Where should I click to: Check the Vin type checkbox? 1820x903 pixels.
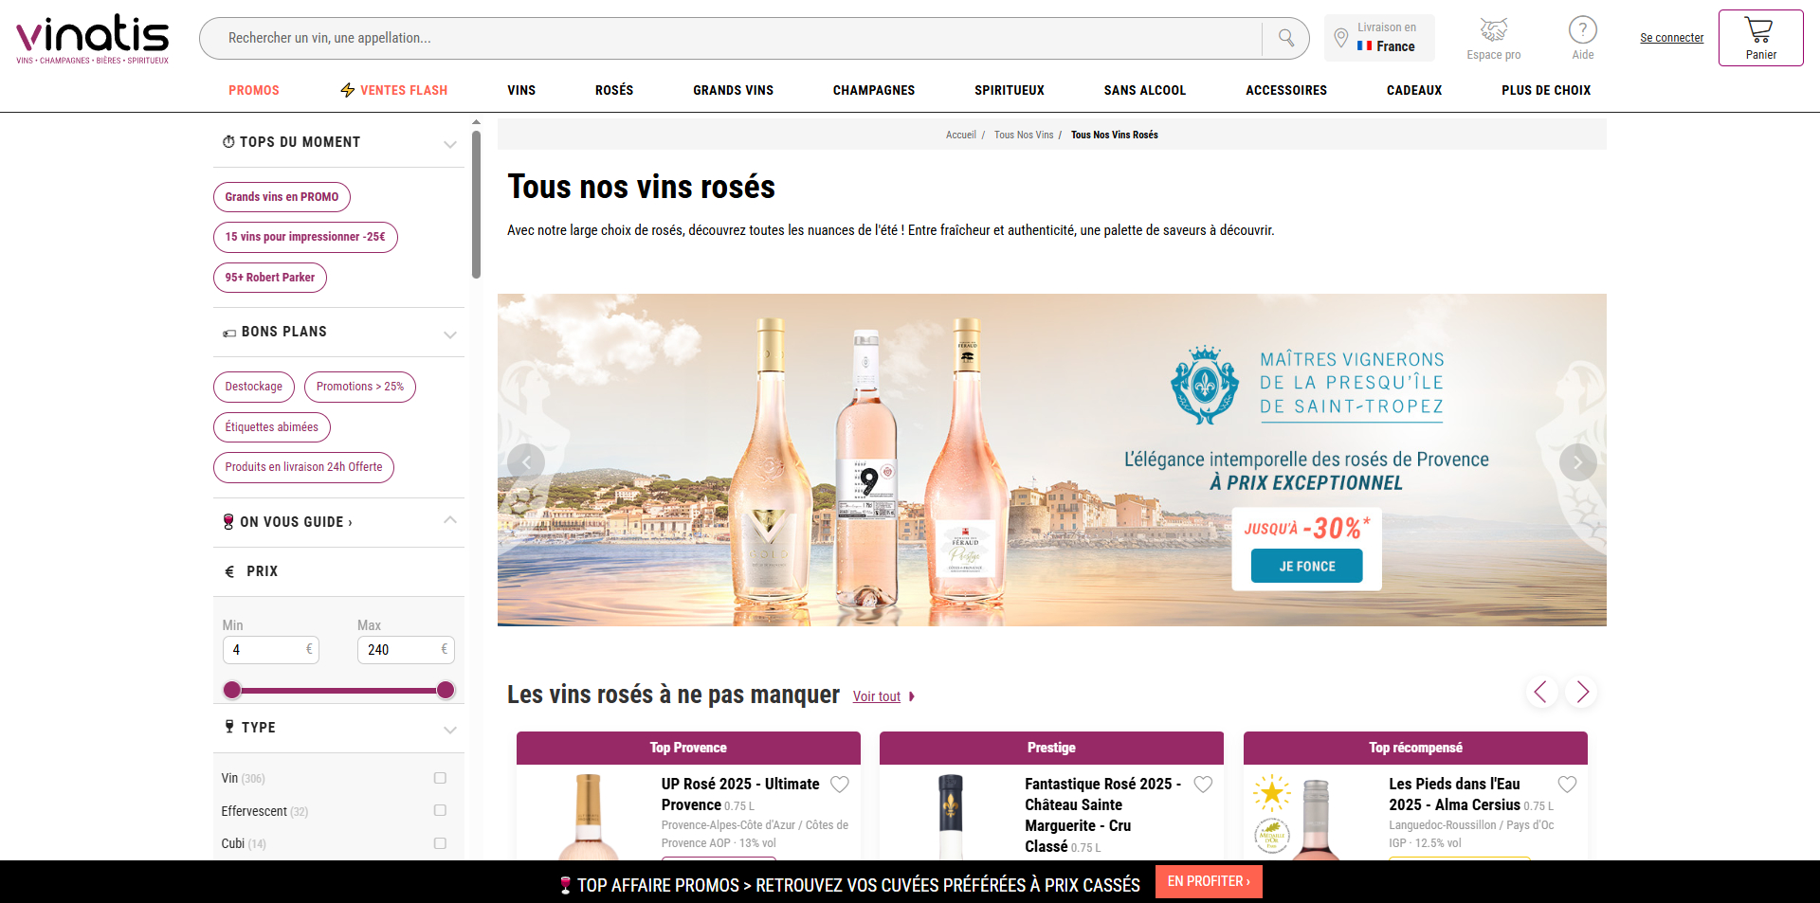click(x=440, y=778)
